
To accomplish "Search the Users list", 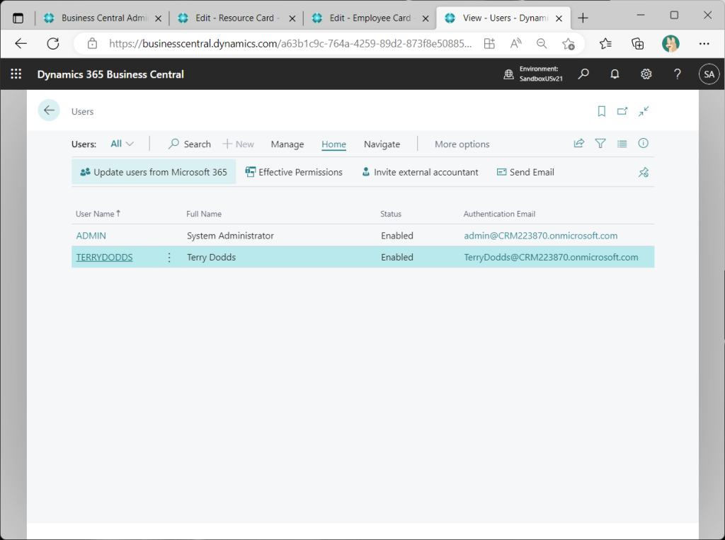I will click(x=190, y=144).
